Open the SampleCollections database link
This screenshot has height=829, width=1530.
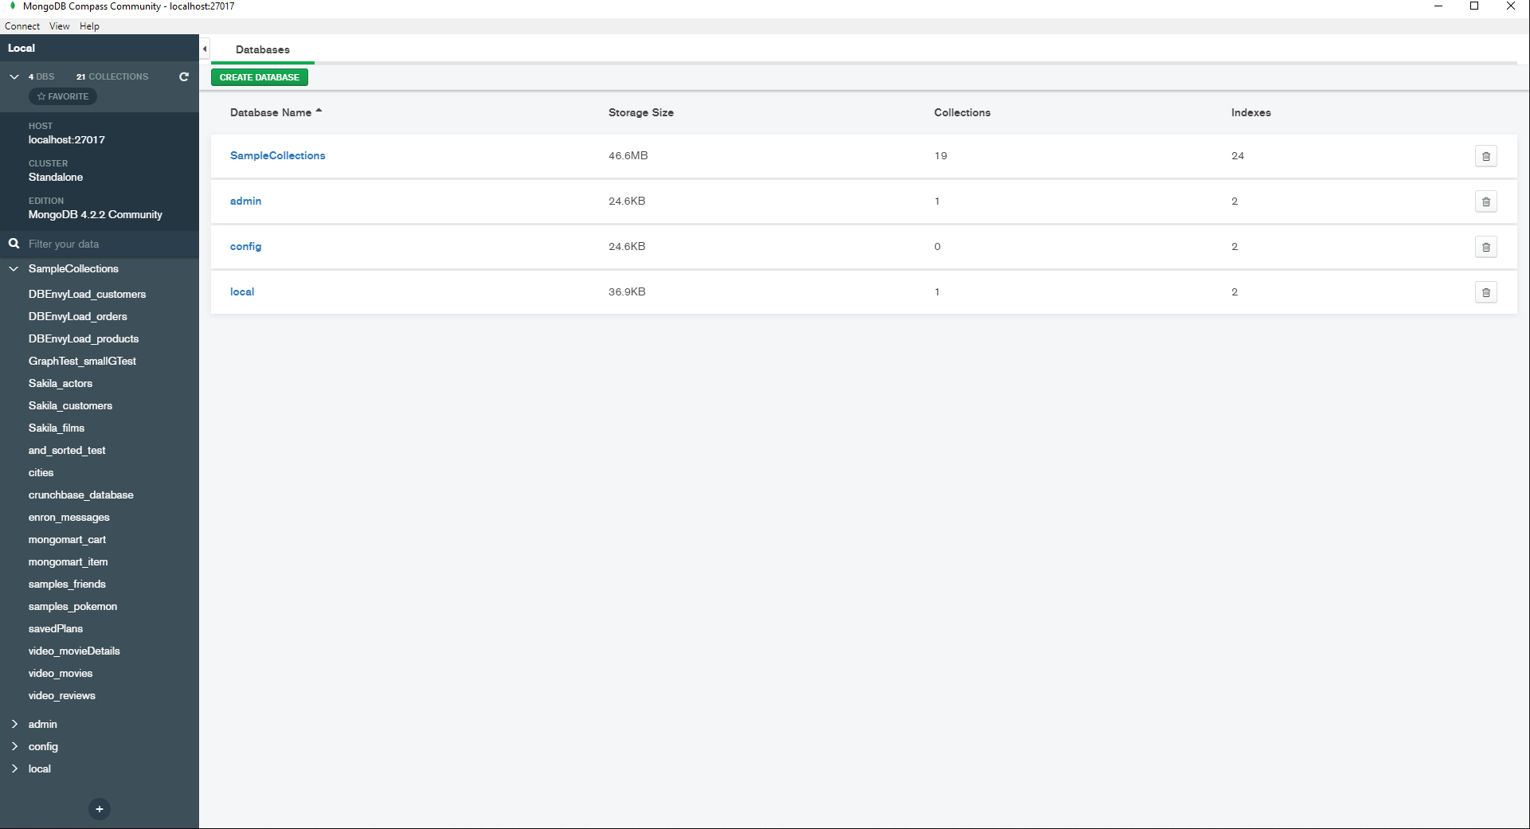[277, 155]
